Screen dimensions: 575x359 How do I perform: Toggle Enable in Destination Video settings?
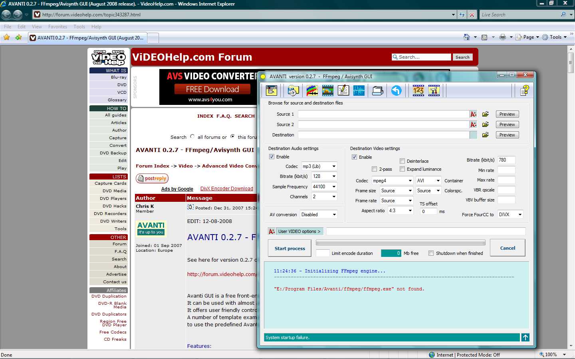click(x=354, y=157)
